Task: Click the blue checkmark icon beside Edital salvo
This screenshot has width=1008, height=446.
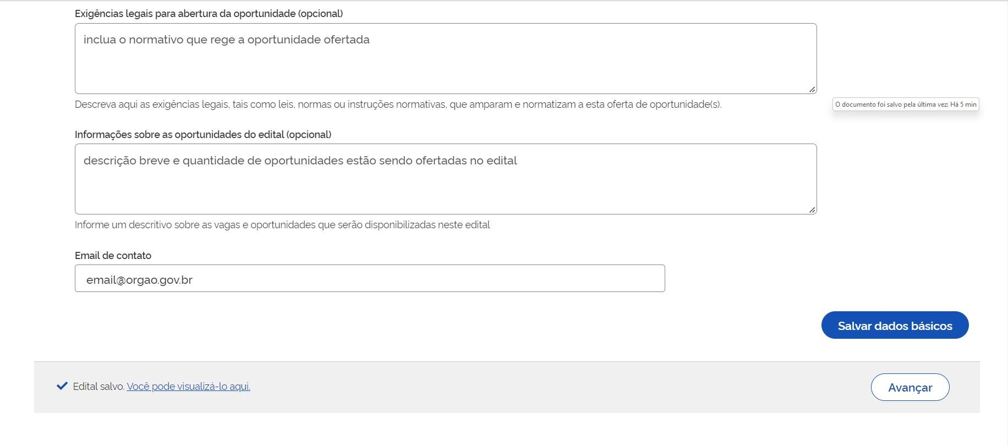Action: (62, 386)
